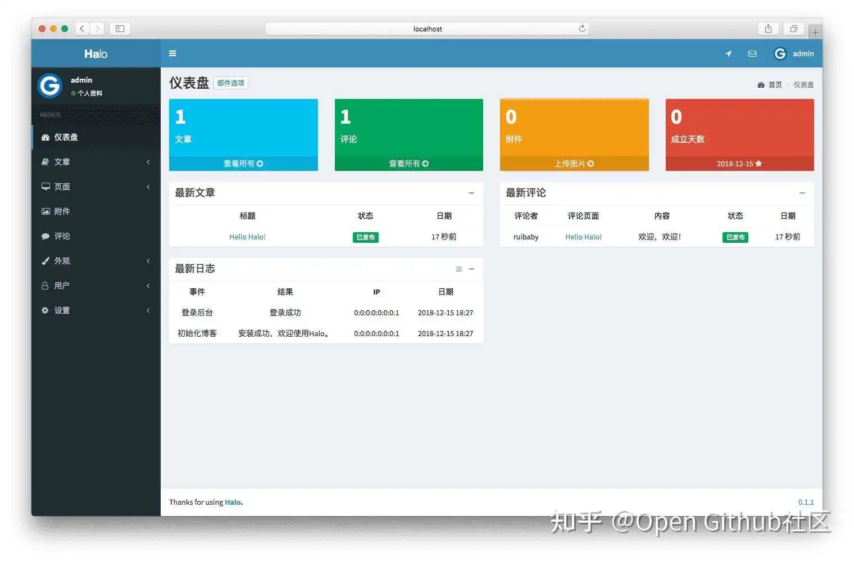Screen dimensions: 854x561
Task: Open the 用户 sidebar menu
Action: pos(96,286)
